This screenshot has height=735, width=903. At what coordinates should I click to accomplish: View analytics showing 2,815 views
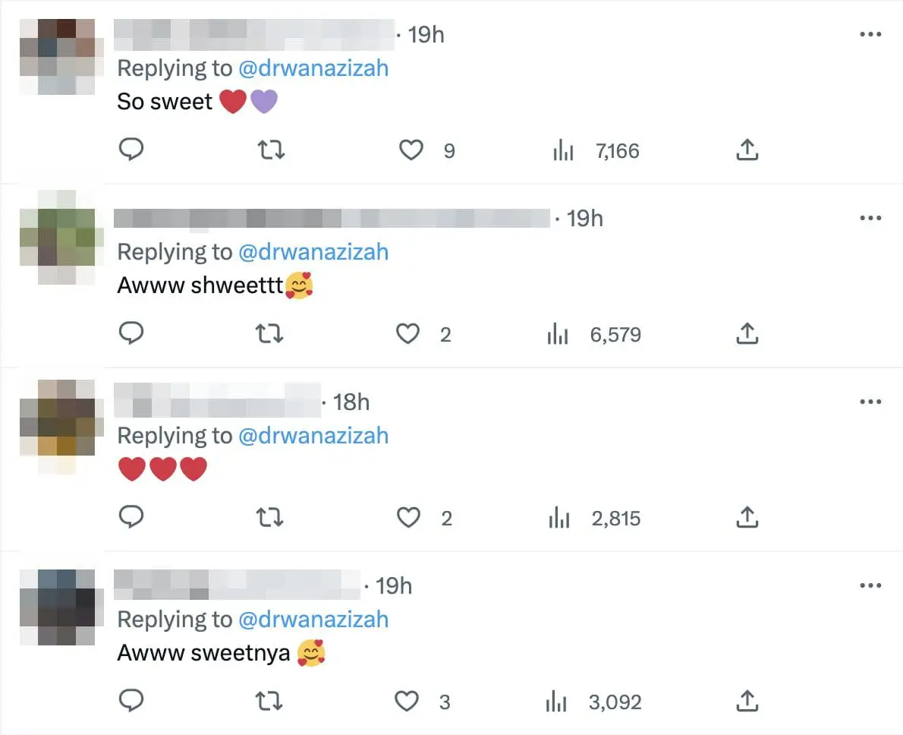[x=594, y=519]
